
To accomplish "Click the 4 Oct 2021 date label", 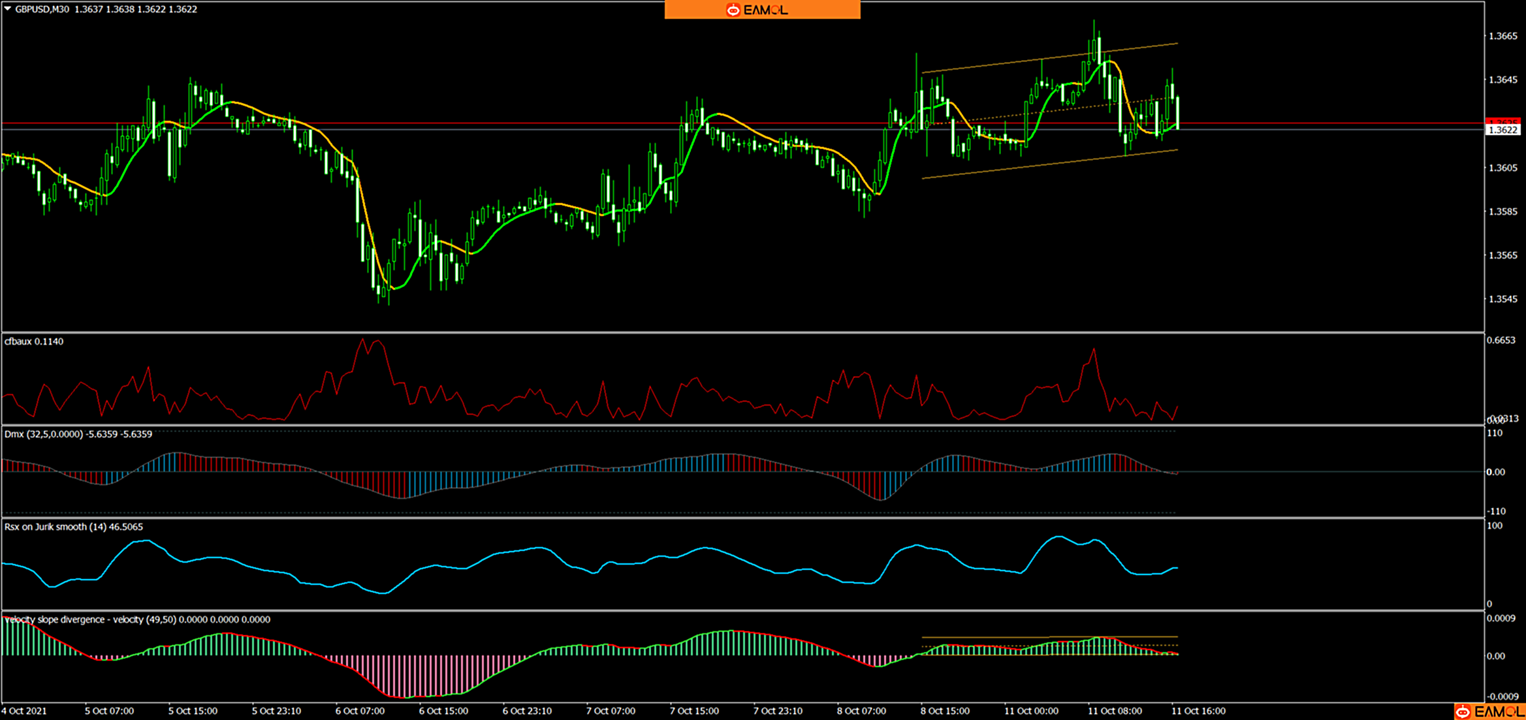I will coord(24,711).
